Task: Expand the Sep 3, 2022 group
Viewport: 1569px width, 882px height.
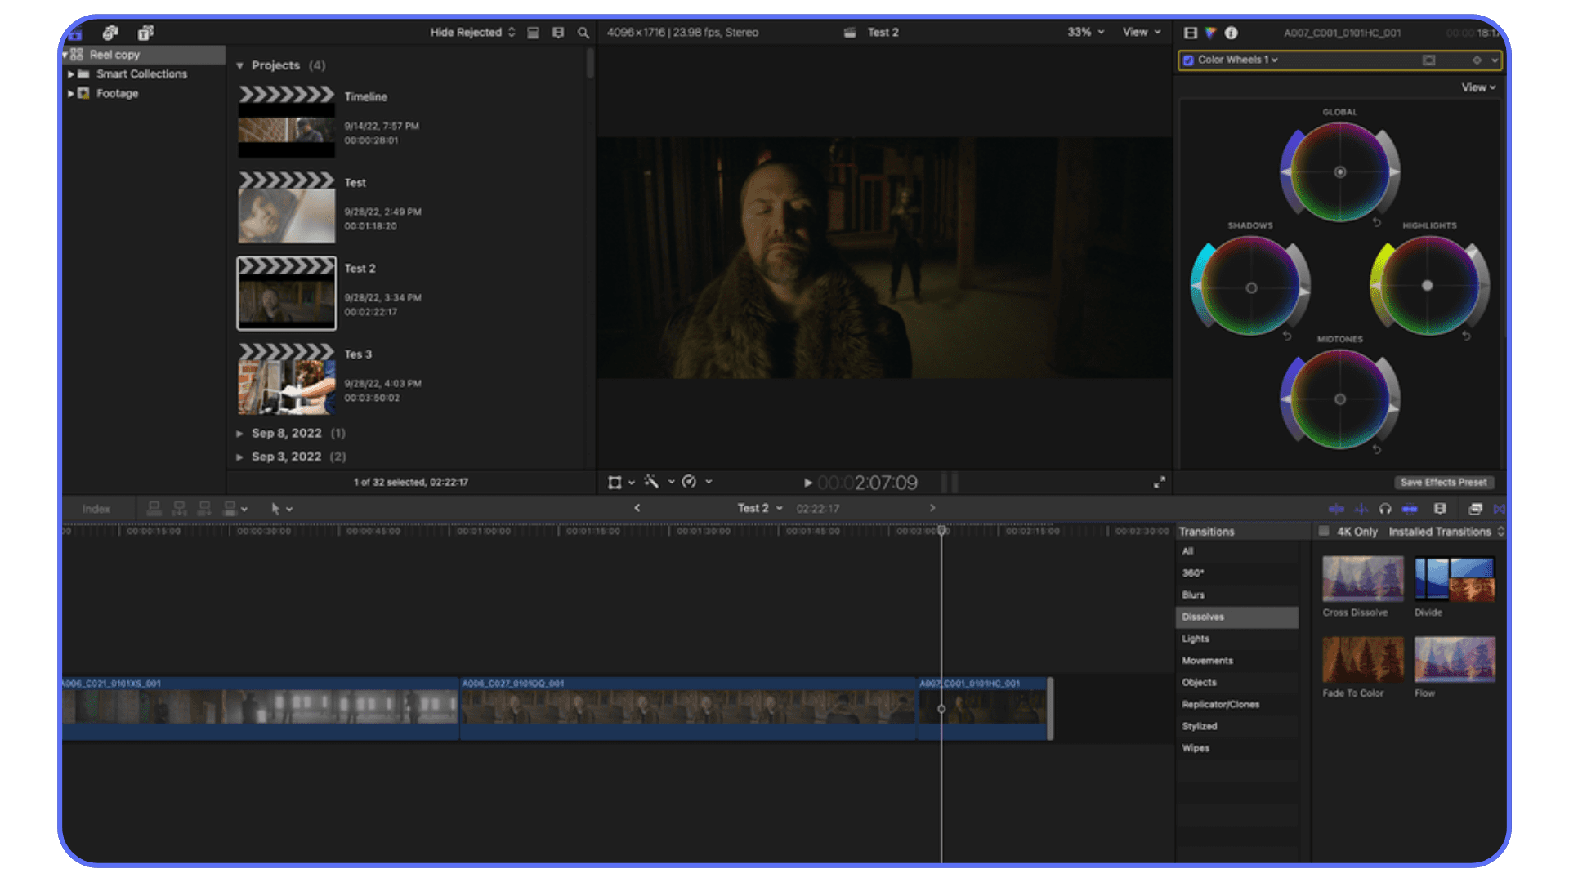Action: point(240,457)
